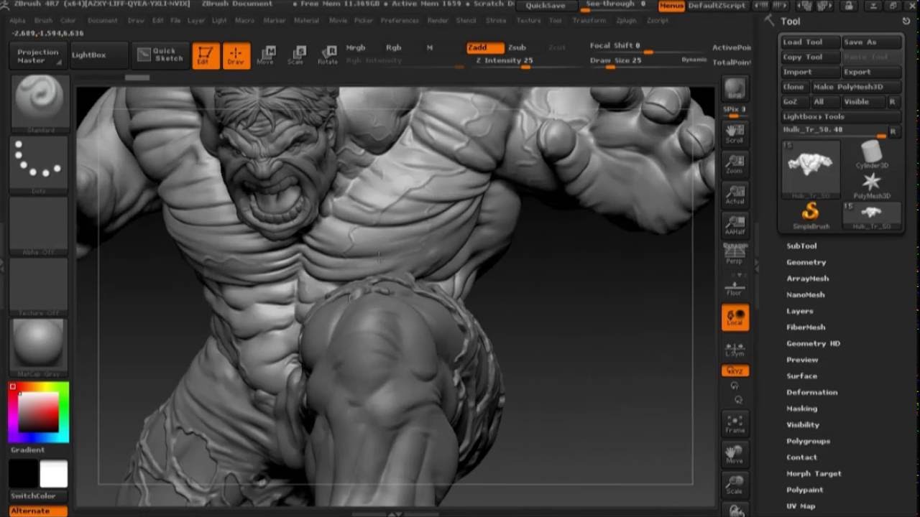Expand the ArrayMesh subpalette
Screen dimensions: 920x517
click(807, 279)
